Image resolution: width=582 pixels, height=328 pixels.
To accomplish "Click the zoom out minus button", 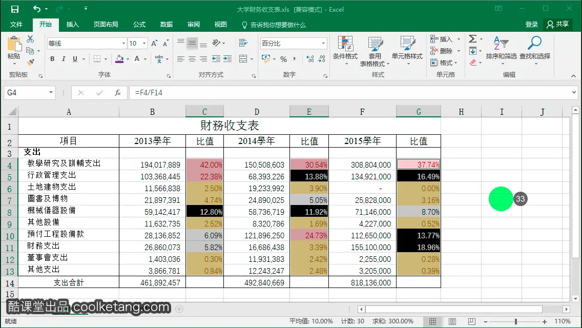I will (486, 322).
